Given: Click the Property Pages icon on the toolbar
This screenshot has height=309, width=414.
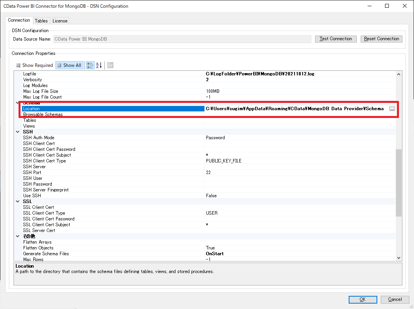Looking at the screenshot, I should coord(110,65).
